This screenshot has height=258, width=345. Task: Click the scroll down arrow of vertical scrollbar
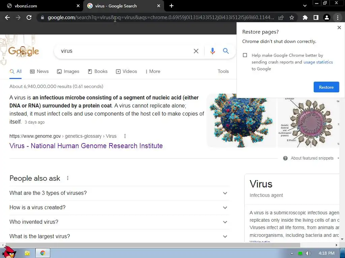pos(342,239)
